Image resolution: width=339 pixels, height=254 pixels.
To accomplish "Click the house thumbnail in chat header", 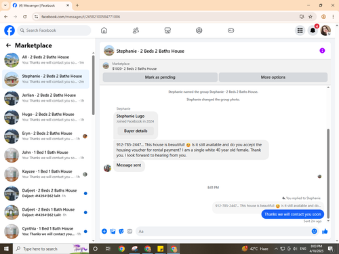I will coord(109,51).
